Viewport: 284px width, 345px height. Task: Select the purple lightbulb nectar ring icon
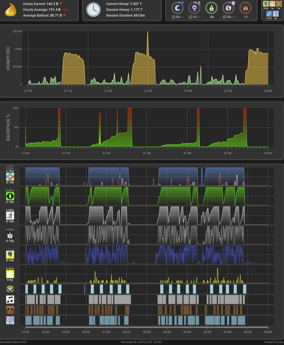pyautogui.click(x=194, y=8)
